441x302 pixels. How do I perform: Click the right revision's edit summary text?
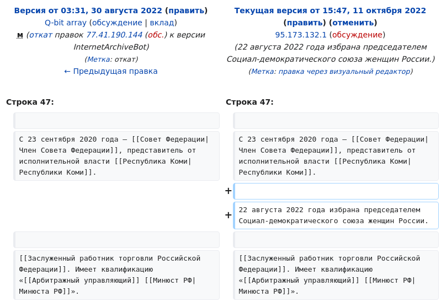(331, 53)
